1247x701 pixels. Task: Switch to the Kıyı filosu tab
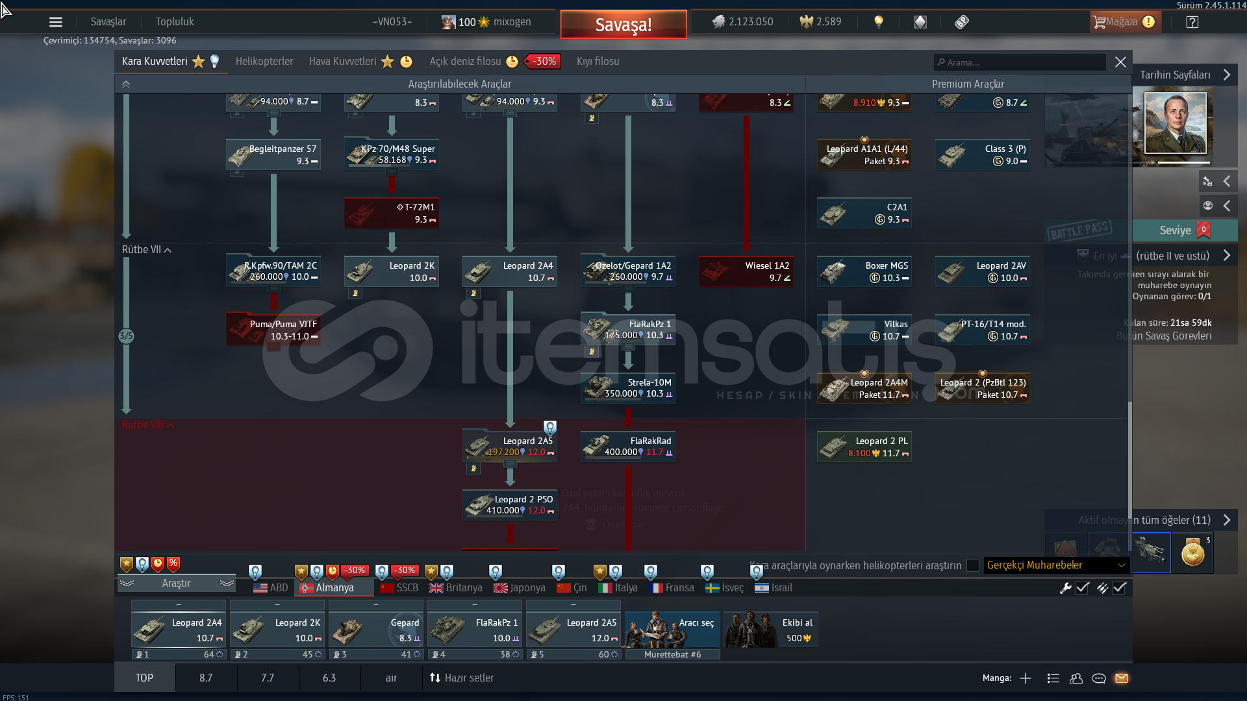598,61
